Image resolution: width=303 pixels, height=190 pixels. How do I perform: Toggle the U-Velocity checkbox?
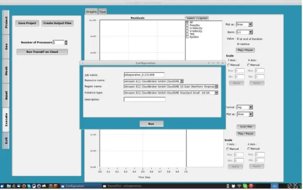(x=187, y=28)
